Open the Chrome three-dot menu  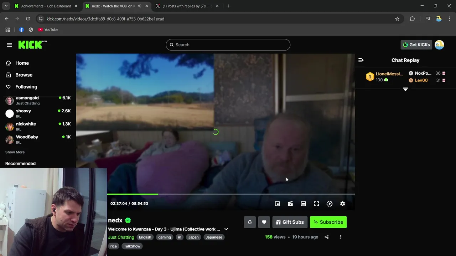click(450, 19)
